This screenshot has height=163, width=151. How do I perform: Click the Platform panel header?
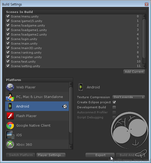(14, 80)
